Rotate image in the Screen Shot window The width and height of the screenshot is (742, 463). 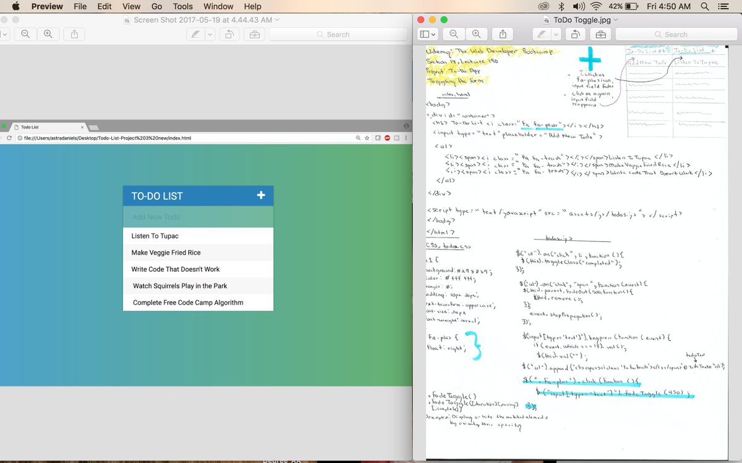click(x=228, y=34)
